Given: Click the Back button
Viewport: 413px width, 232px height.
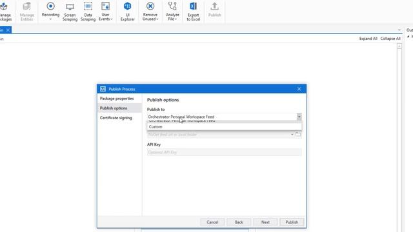Looking at the screenshot, I should [x=239, y=222].
